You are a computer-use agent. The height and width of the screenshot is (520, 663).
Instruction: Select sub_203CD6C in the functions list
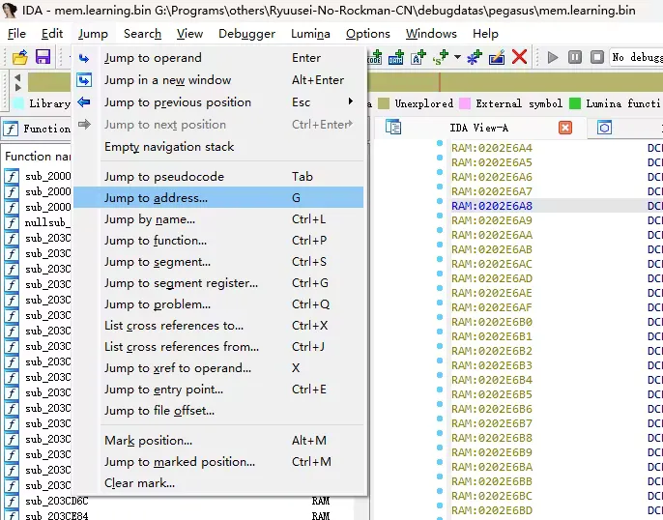click(56, 502)
